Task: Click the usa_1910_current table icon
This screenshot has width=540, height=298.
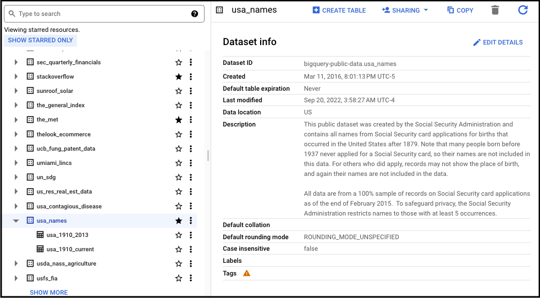Action: point(40,249)
